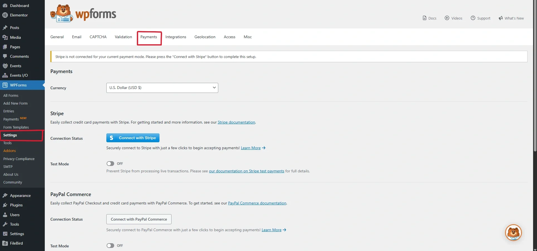The height and width of the screenshot is (251, 537).
Task: Open Privacy Compliance submenu item
Action: click(19, 159)
